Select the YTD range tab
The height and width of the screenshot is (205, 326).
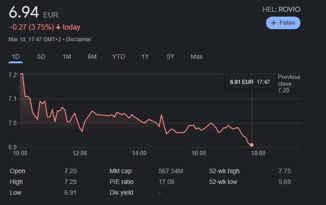pyautogui.click(x=119, y=57)
